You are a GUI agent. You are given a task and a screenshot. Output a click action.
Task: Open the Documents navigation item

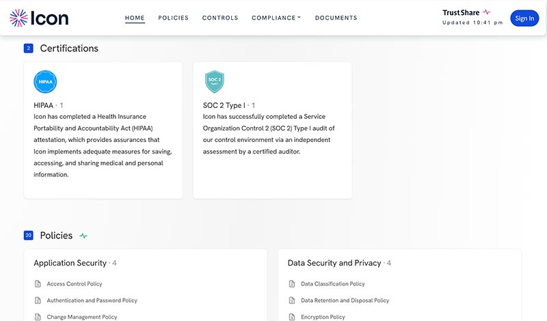click(x=336, y=18)
